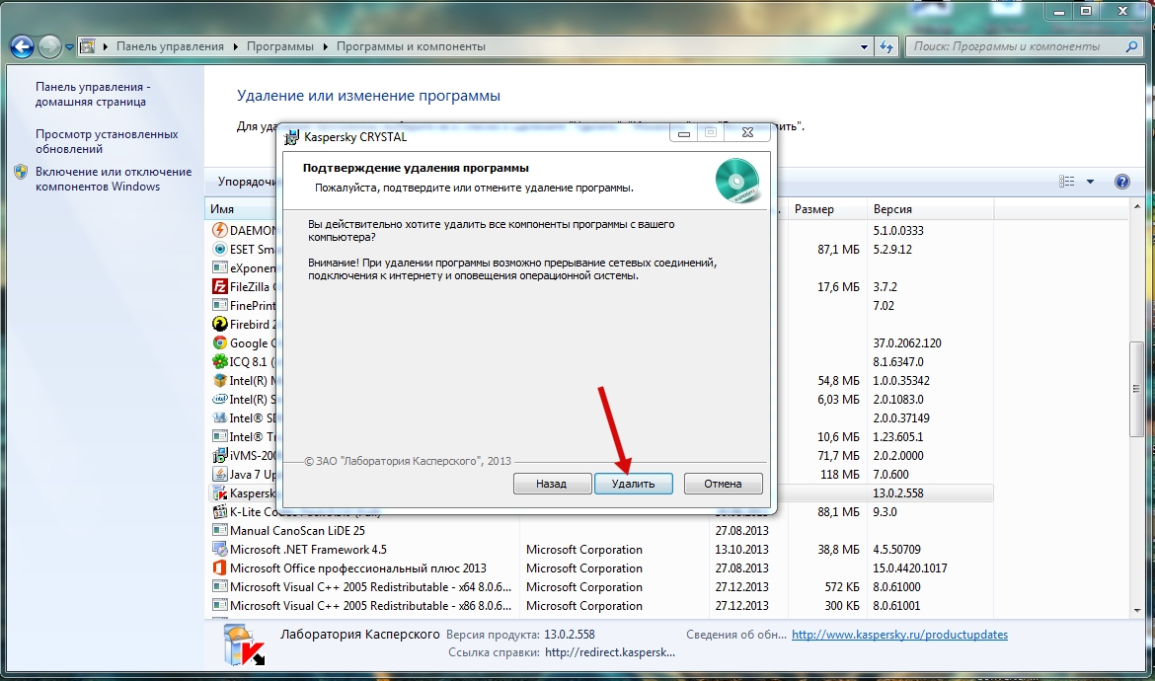
Task: Click the Kaspersky details pane icon at the bottom
Action: click(244, 645)
